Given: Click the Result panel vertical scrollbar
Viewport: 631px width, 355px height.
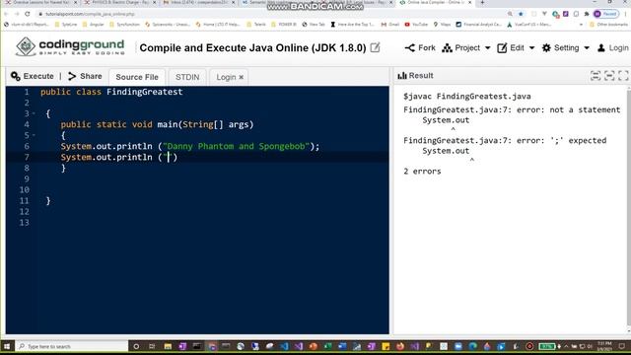Looking at the screenshot, I should tap(629, 209).
